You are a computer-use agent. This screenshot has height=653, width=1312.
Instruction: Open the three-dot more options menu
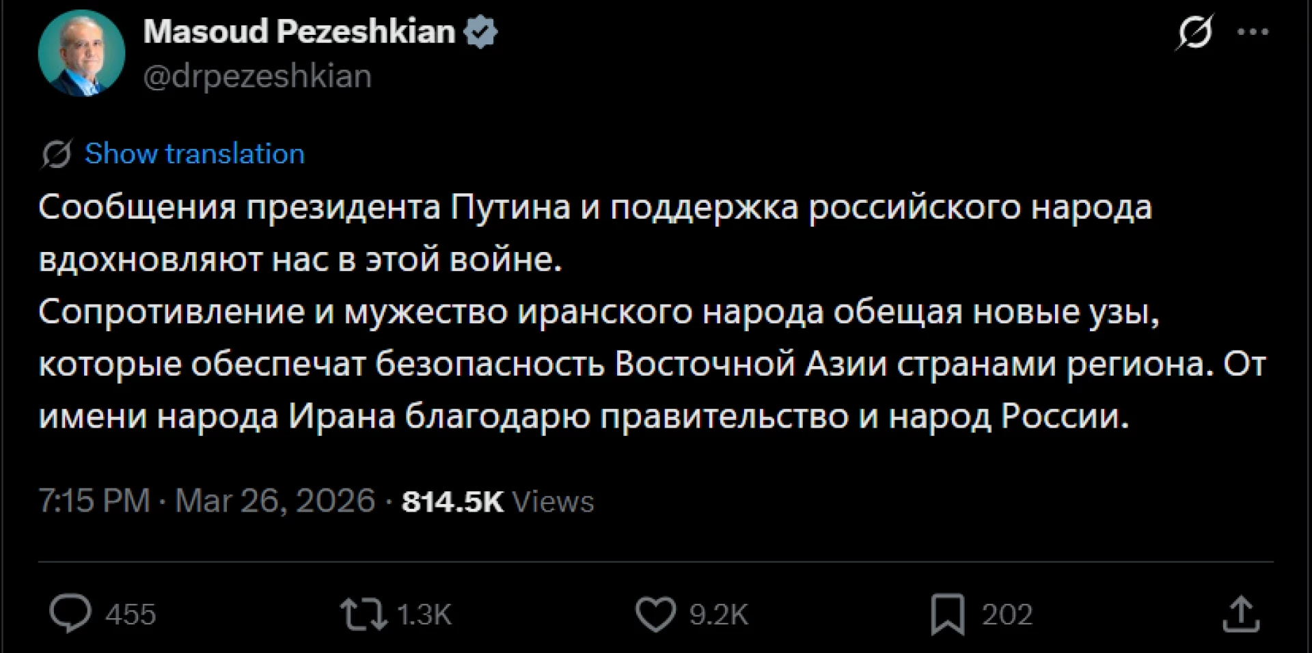[x=1253, y=32]
